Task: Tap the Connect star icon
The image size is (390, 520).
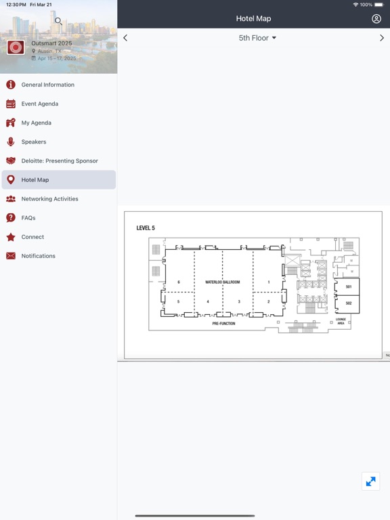Action: (x=11, y=237)
